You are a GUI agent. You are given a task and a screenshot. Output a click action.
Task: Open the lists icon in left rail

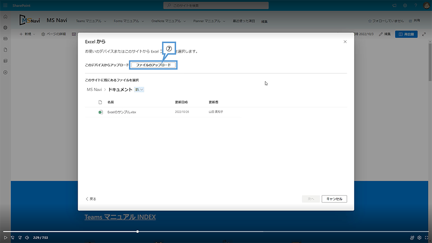click(x=5, y=61)
